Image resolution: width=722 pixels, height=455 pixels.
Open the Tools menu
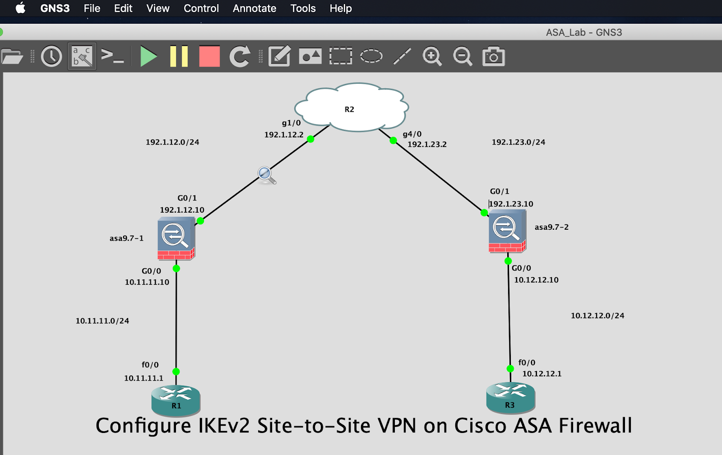pos(302,8)
